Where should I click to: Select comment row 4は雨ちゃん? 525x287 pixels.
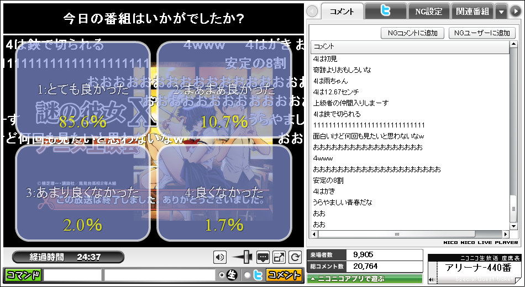410,81
